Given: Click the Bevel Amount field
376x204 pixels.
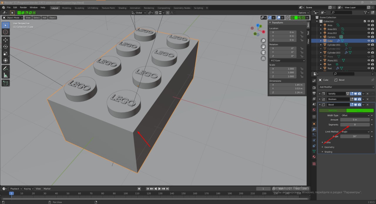Looking at the screenshot, I should pyautogui.click(x=355, y=120).
